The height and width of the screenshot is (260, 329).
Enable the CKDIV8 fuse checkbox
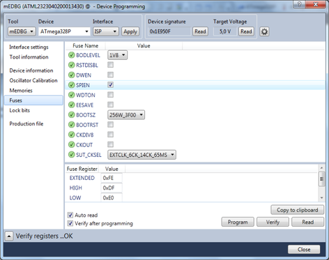[110, 135]
